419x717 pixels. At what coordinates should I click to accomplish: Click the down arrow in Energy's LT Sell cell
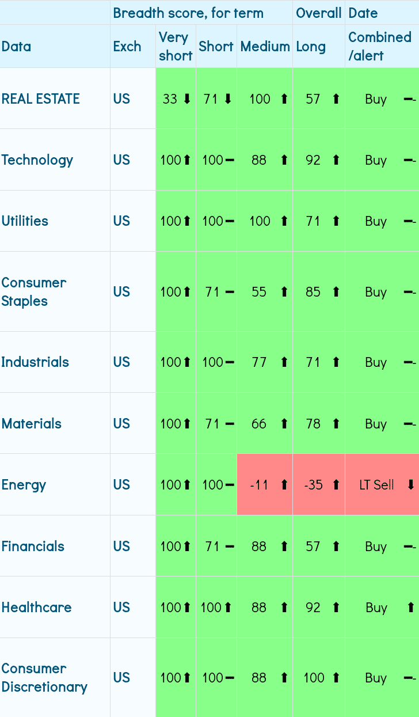[x=410, y=485]
